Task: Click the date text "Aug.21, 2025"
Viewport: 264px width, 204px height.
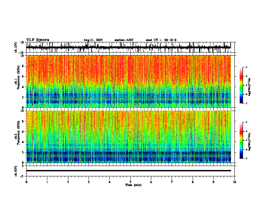Action: [93, 40]
